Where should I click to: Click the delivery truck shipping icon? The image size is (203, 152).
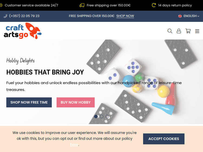82,5
